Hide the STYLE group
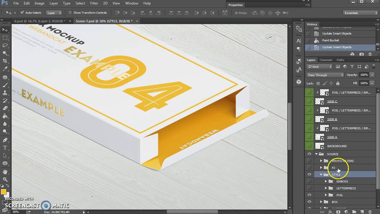 click(x=309, y=174)
